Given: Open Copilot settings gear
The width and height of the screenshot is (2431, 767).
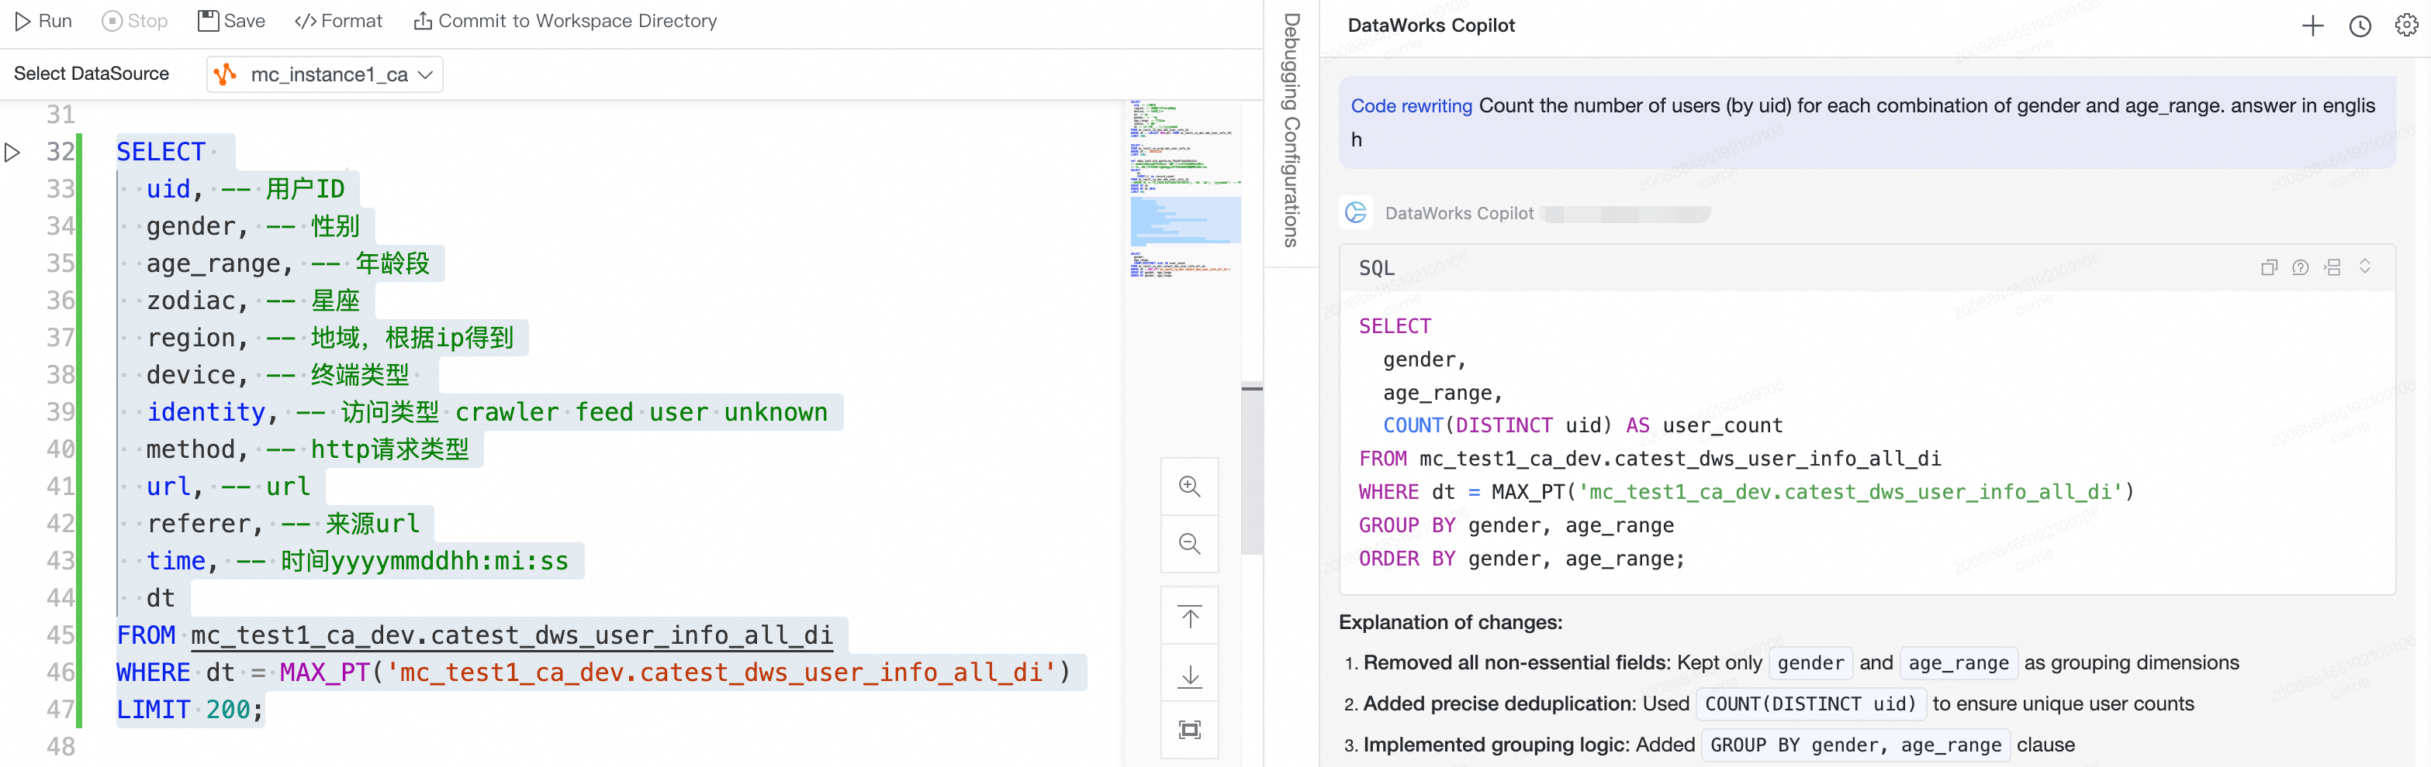Looking at the screenshot, I should tap(2405, 26).
